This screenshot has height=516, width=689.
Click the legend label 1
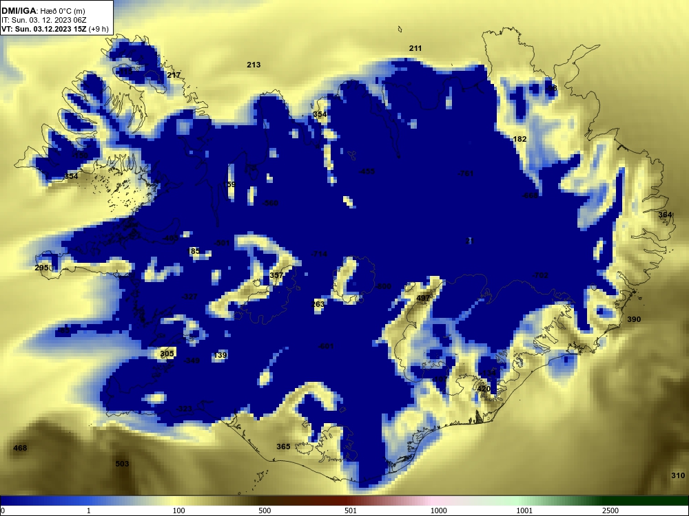coord(88,510)
